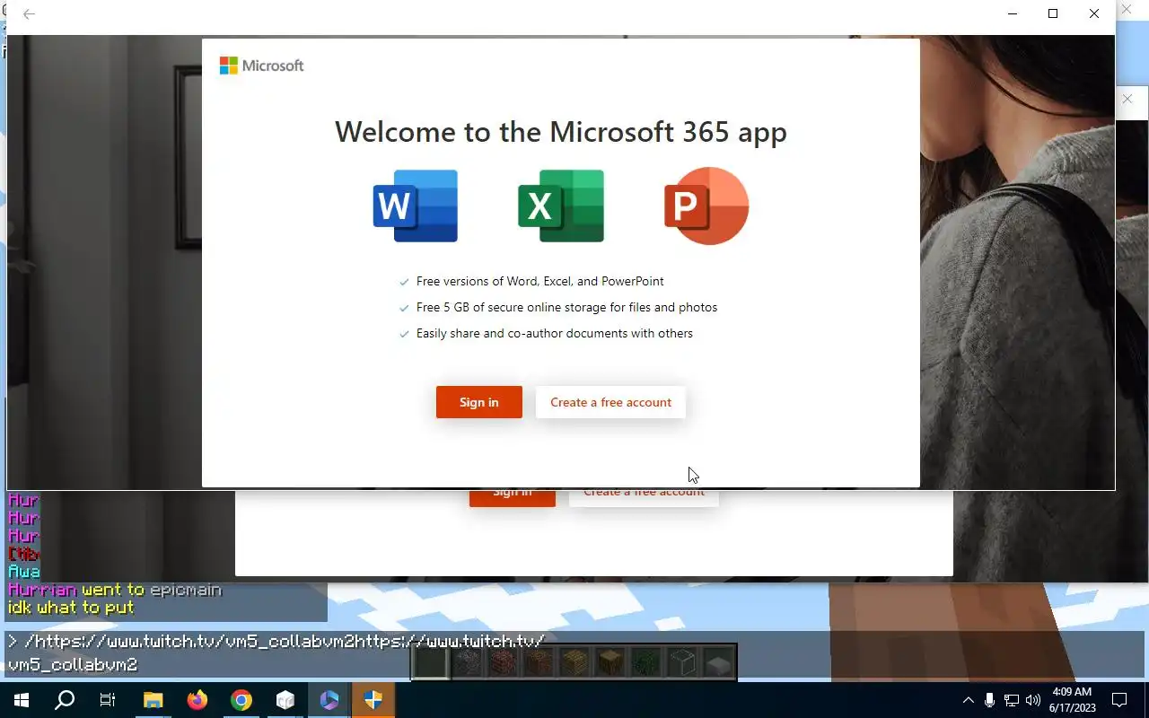The width and height of the screenshot is (1149, 718).
Task: Open the notification center
Action: click(x=1119, y=700)
